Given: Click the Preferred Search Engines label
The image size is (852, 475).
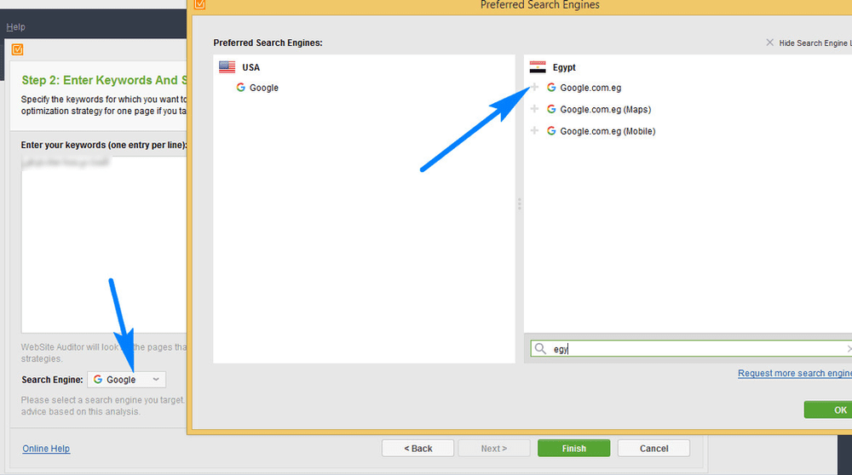Looking at the screenshot, I should point(268,43).
